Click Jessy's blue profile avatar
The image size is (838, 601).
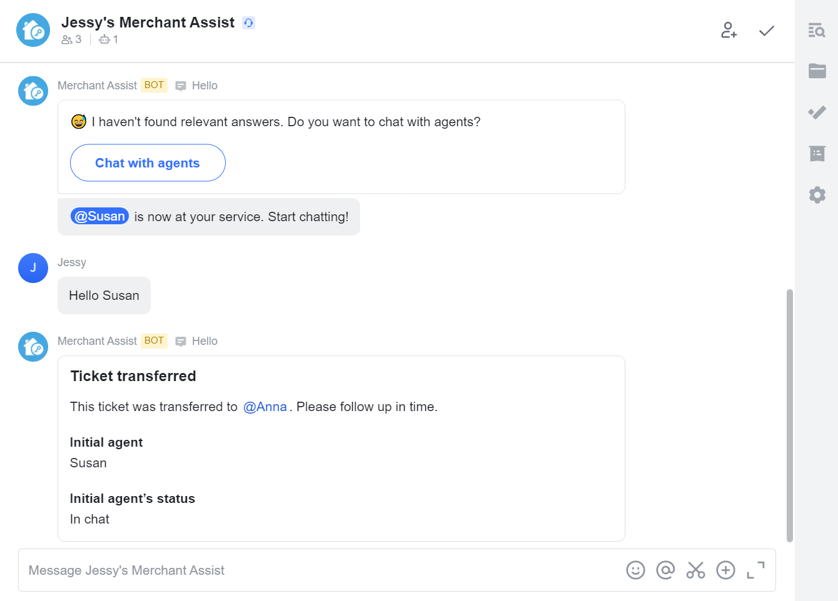[x=33, y=268]
